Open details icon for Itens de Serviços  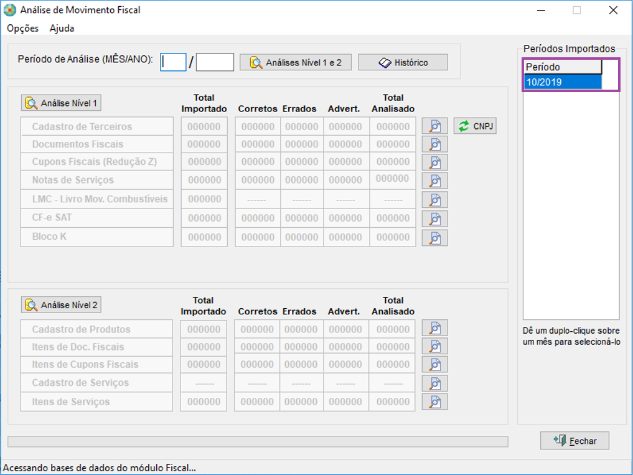(x=435, y=402)
